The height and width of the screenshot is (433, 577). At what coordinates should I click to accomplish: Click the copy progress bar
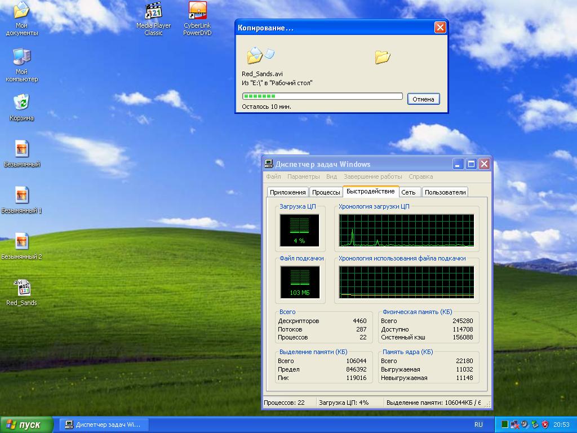click(322, 96)
